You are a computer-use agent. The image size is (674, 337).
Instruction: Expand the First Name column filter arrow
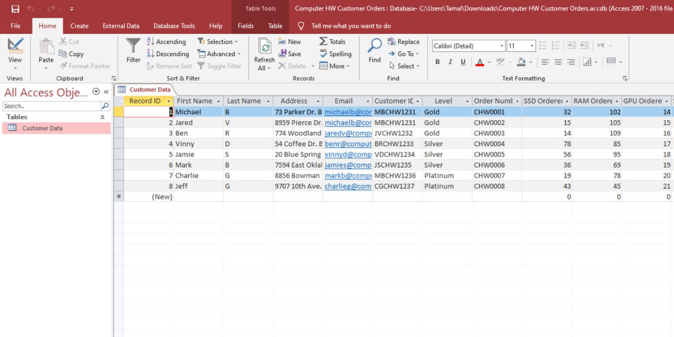(218, 102)
